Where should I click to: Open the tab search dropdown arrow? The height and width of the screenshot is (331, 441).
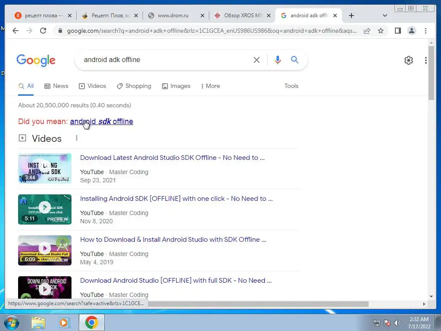385,16
